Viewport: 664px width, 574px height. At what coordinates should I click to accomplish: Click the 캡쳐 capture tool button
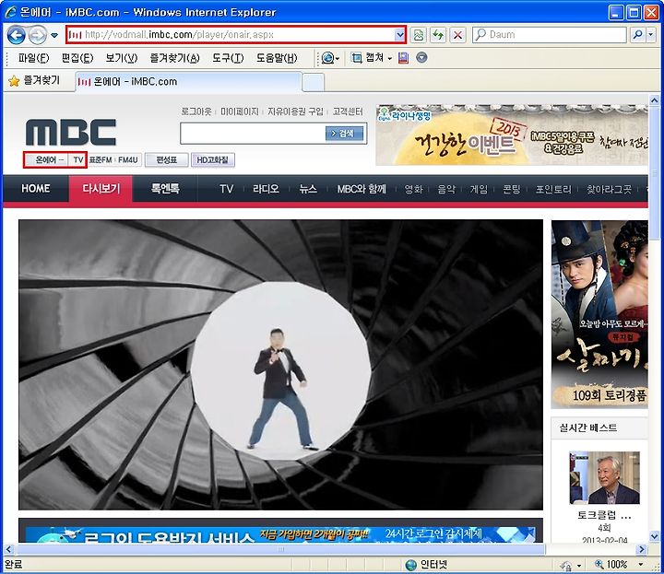point(368,58)
